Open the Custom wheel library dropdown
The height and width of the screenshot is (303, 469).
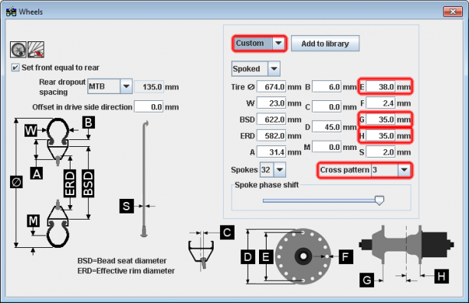pyautogui.click(x=259, y=44)
